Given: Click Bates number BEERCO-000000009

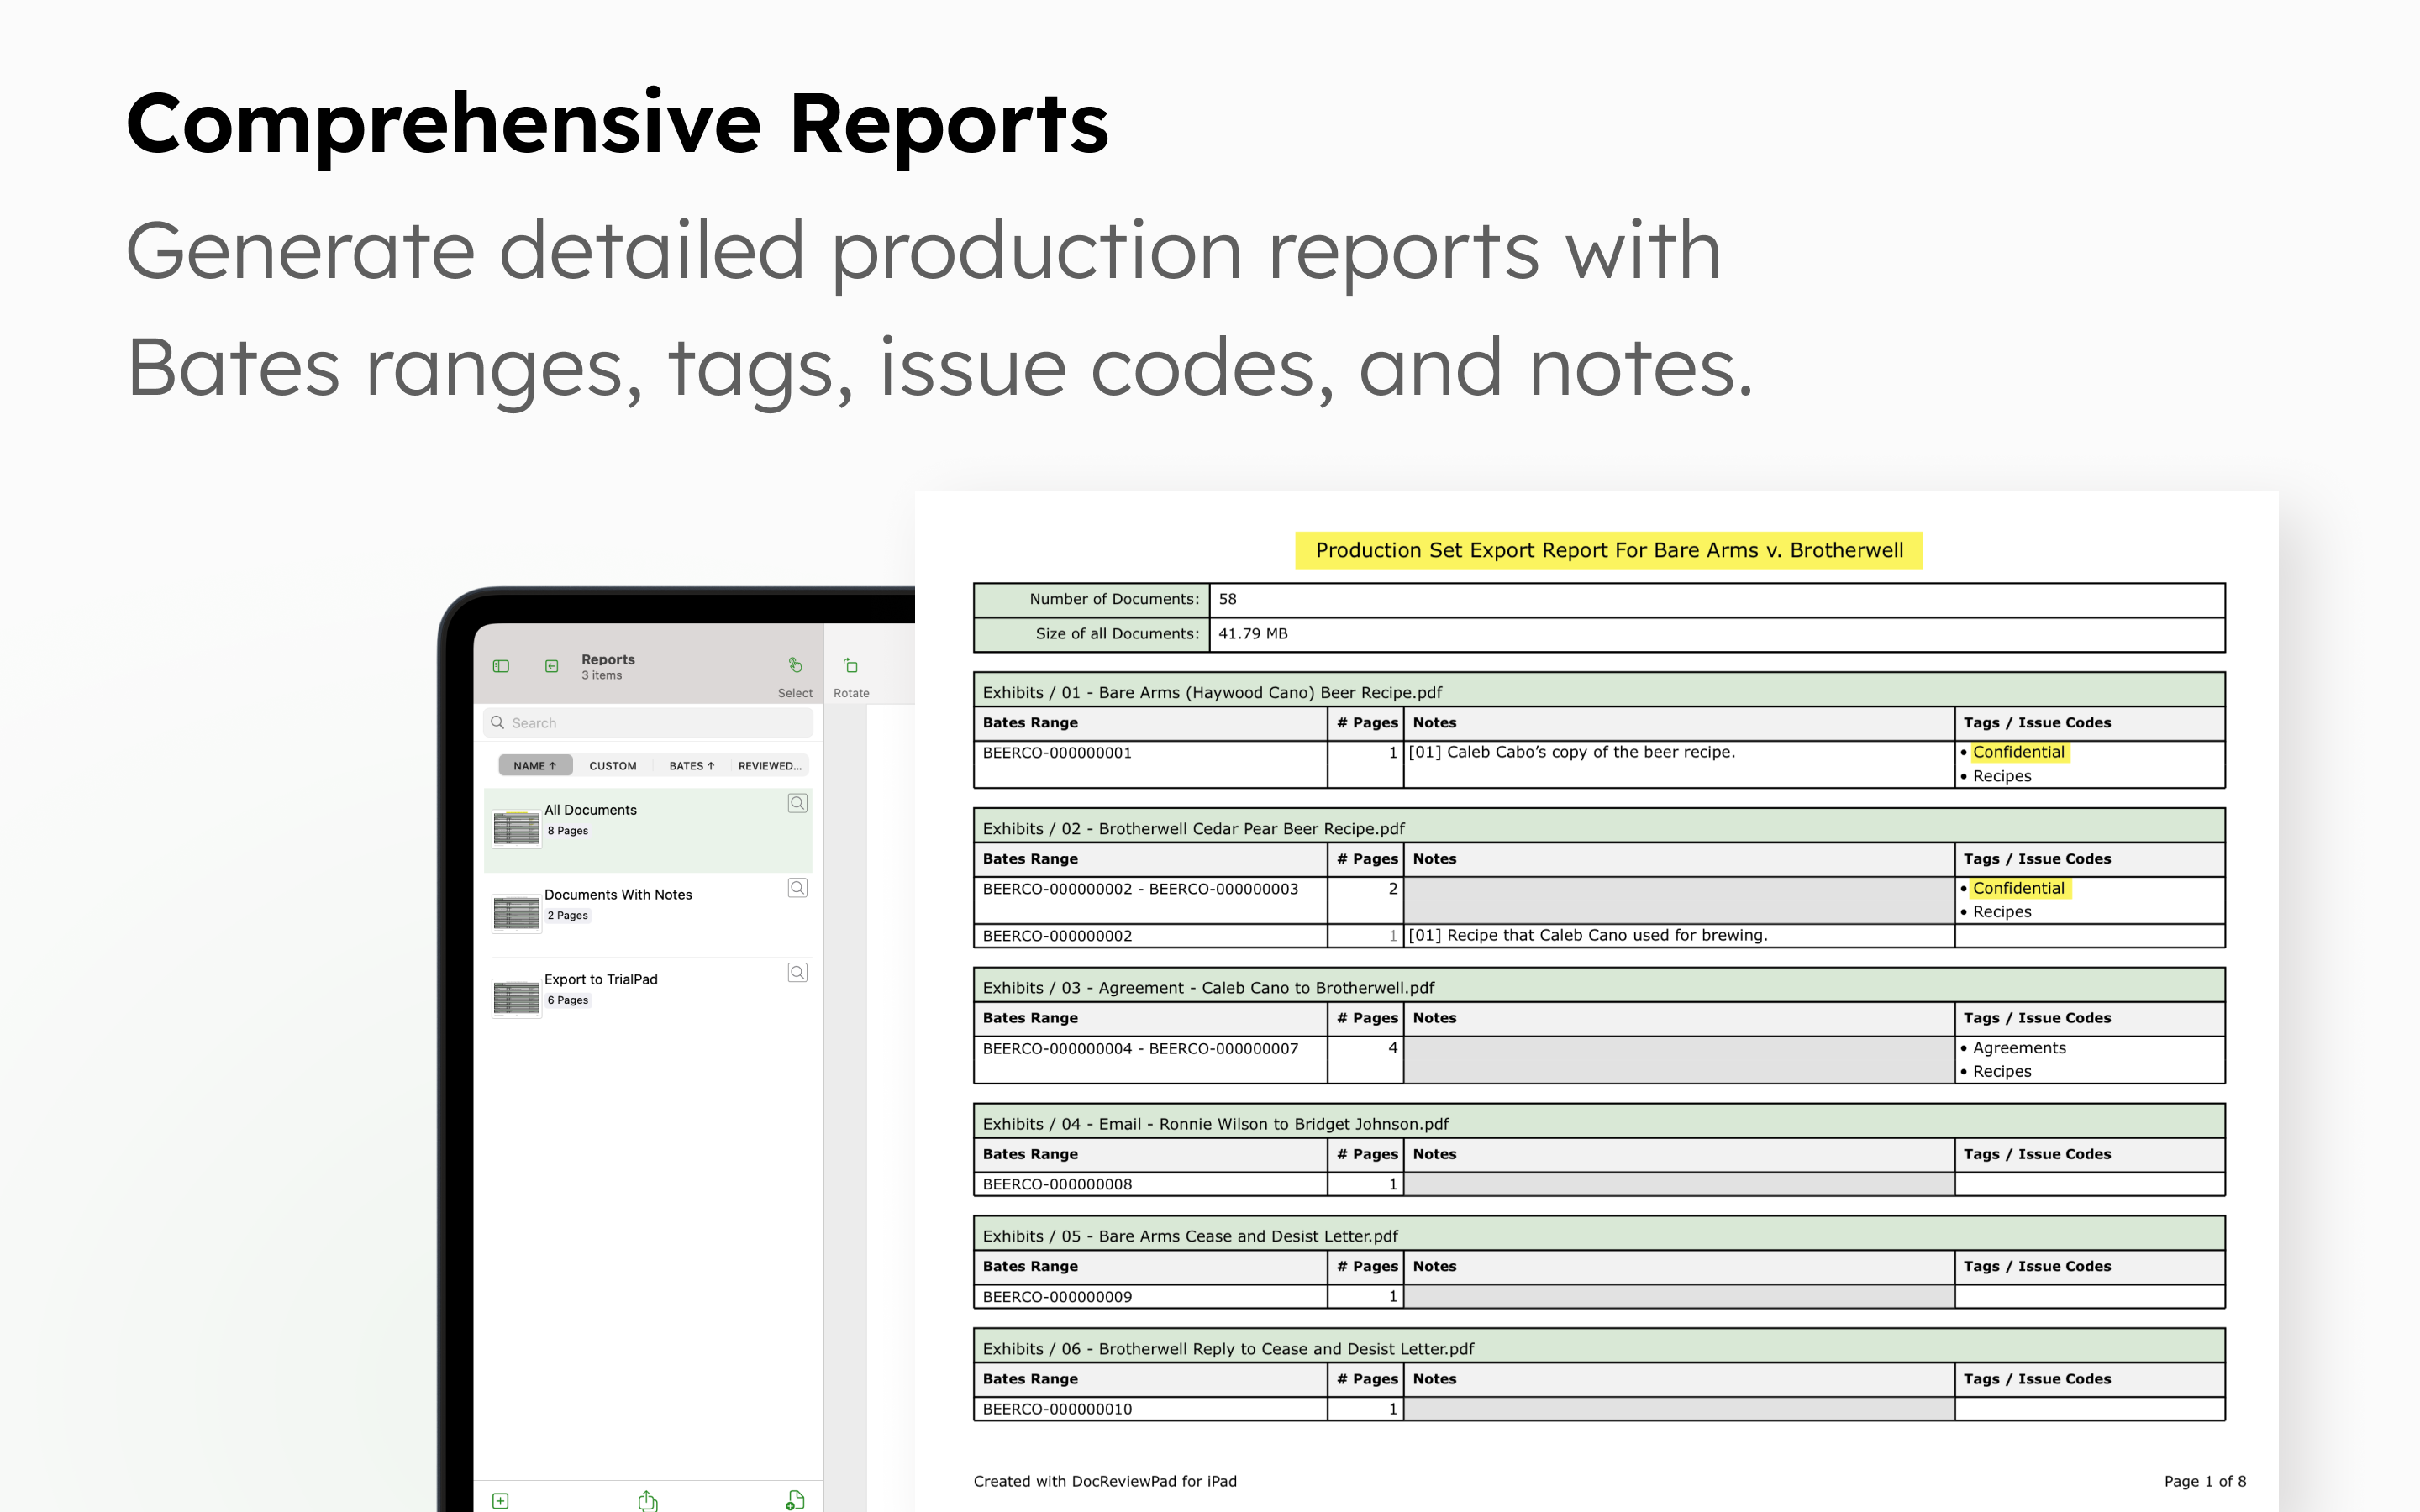Looking at the screenshot, I should point(1057,1296).
